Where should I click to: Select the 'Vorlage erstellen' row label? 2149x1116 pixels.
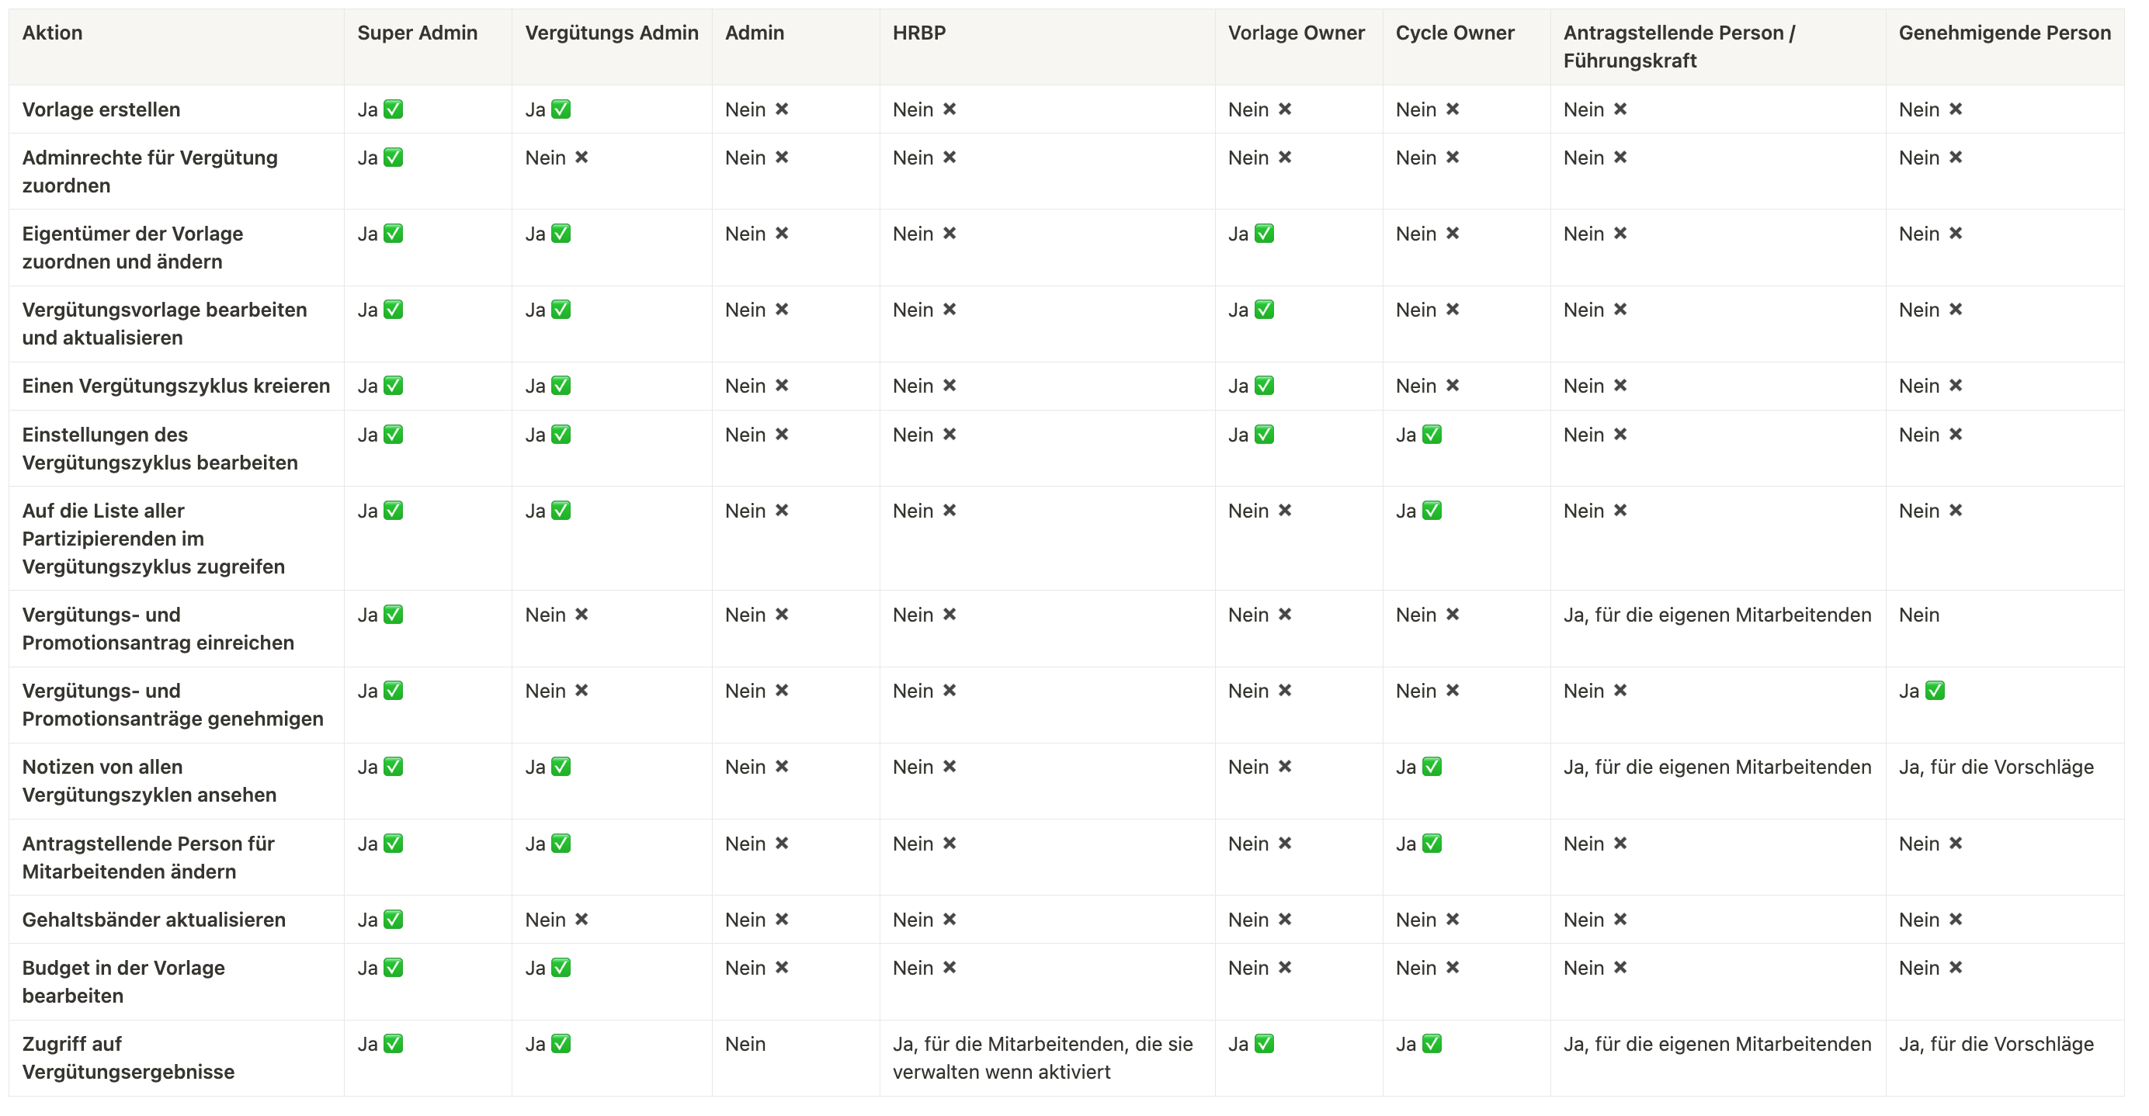coord(101,109)
